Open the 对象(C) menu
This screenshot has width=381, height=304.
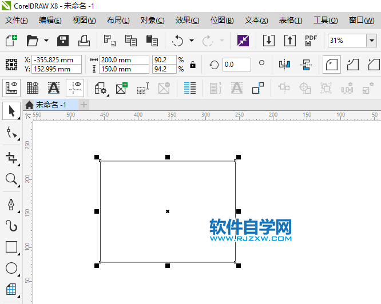[152, 21]
